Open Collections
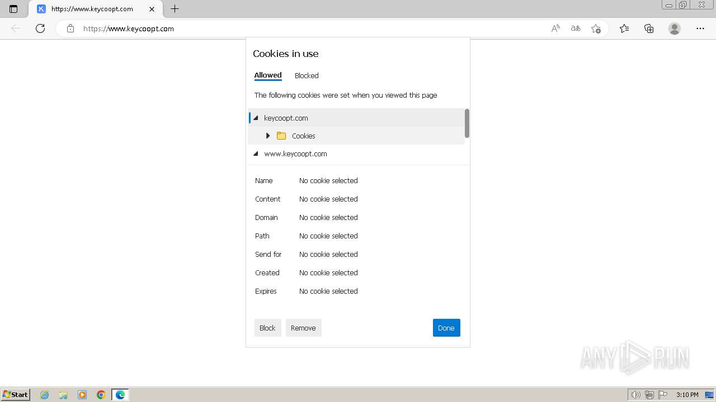The height and width of the screenshot is (402, 716). point(649,28)
